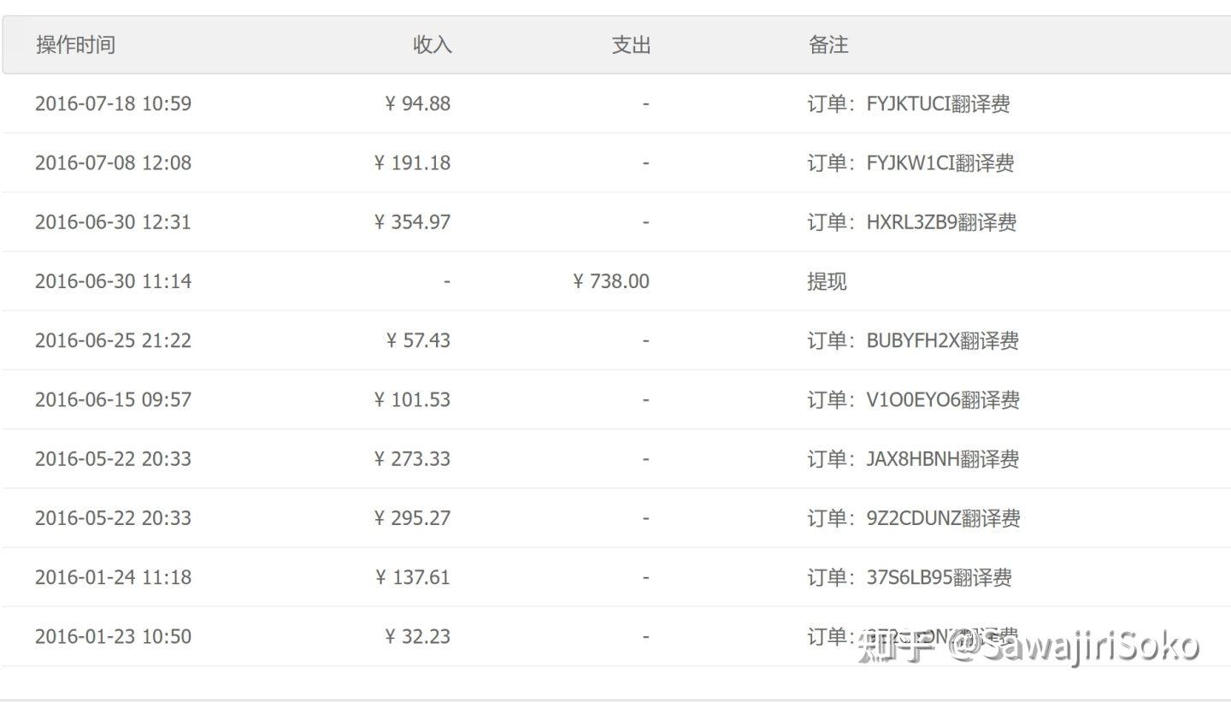Select order 37S6LB95 translation fee note
Viewport: 1231px width, 702px height.
click(x=910, y=577)
